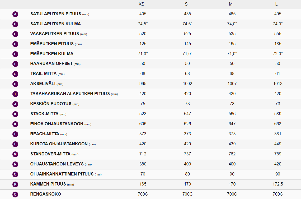Click the Kammen pituus value 172,5
Image resolution: width=301 pixels, height=199 pixels.
click(278, 184)
